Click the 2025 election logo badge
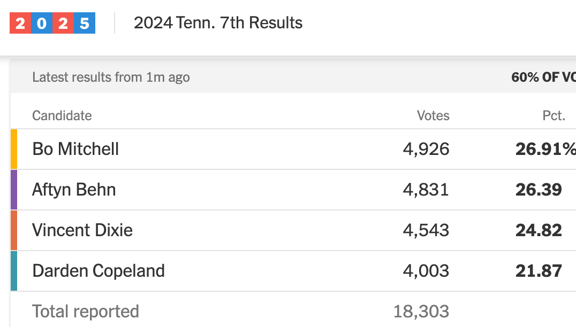The height and width of the screenshot is (327, 576). tap(52, 23)
